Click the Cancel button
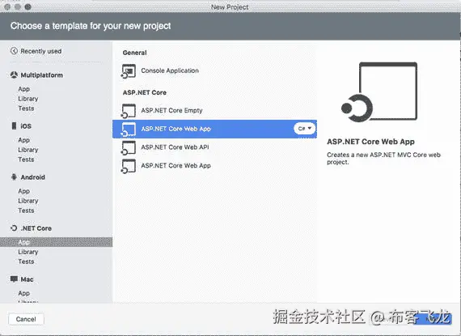The image size is (461, 336). click(x=26, y=319)
